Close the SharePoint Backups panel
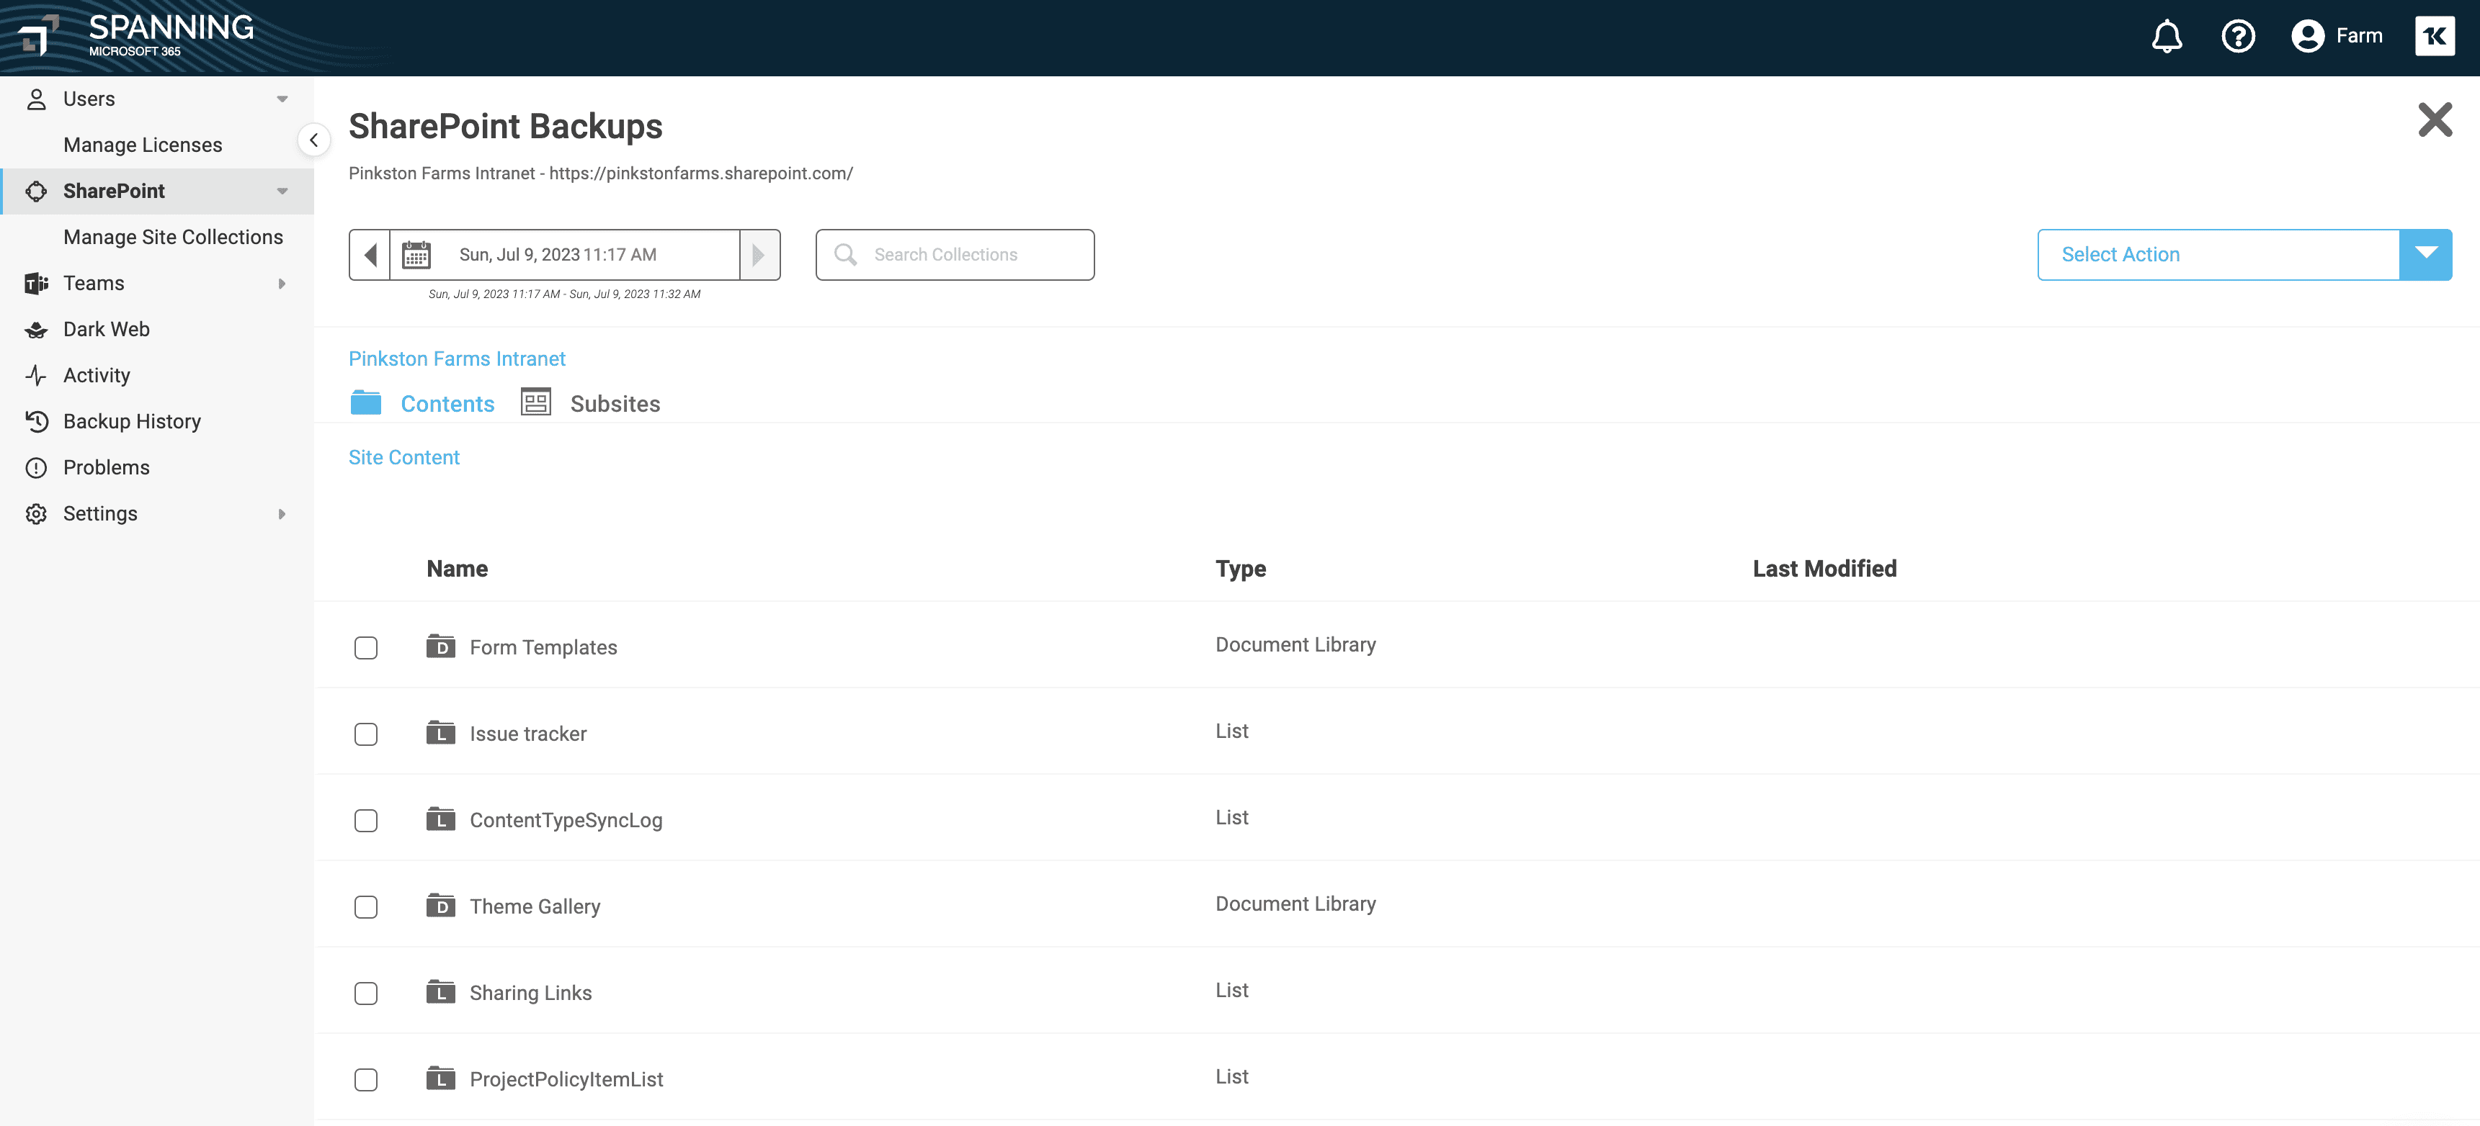 [2436, 120]
